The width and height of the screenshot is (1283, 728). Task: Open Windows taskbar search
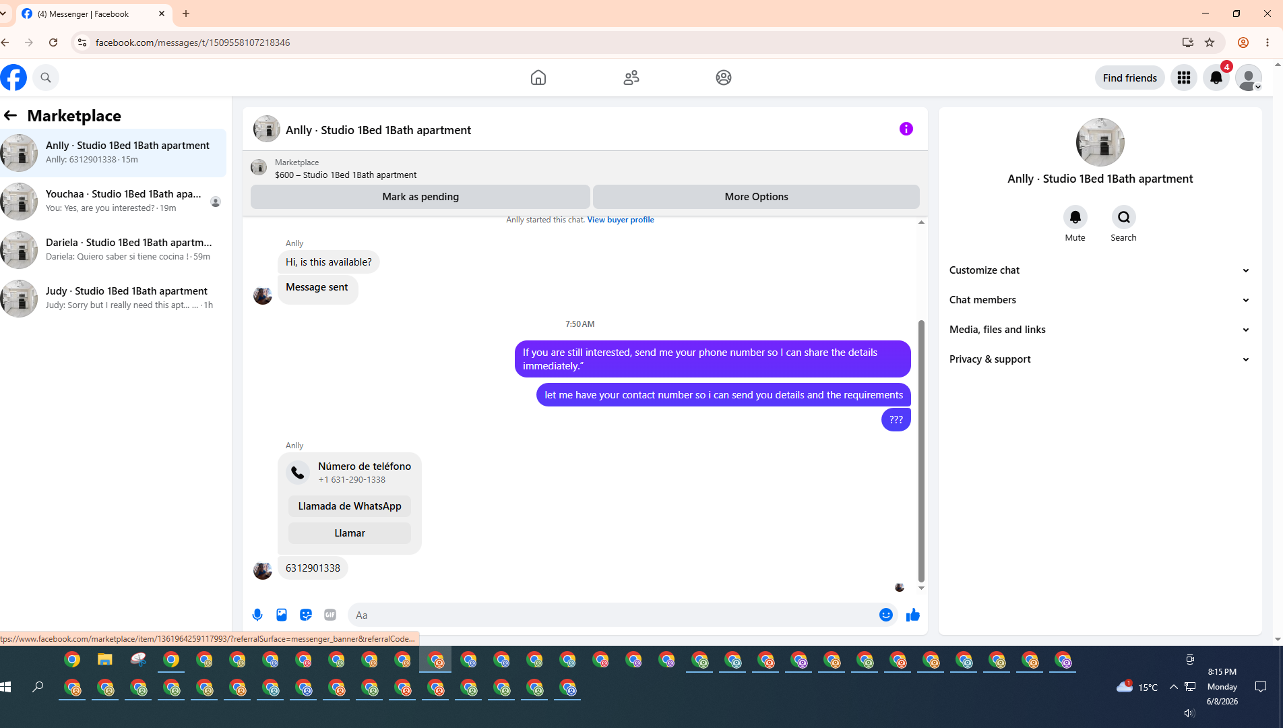[x=38, y=687]
